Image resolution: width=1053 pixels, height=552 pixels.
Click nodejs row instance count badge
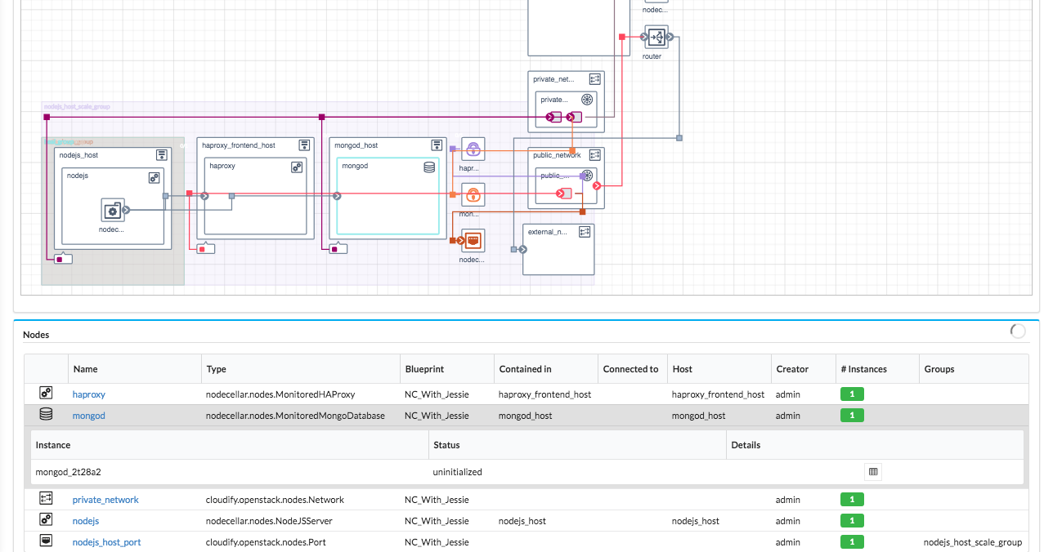click(852, 521)
